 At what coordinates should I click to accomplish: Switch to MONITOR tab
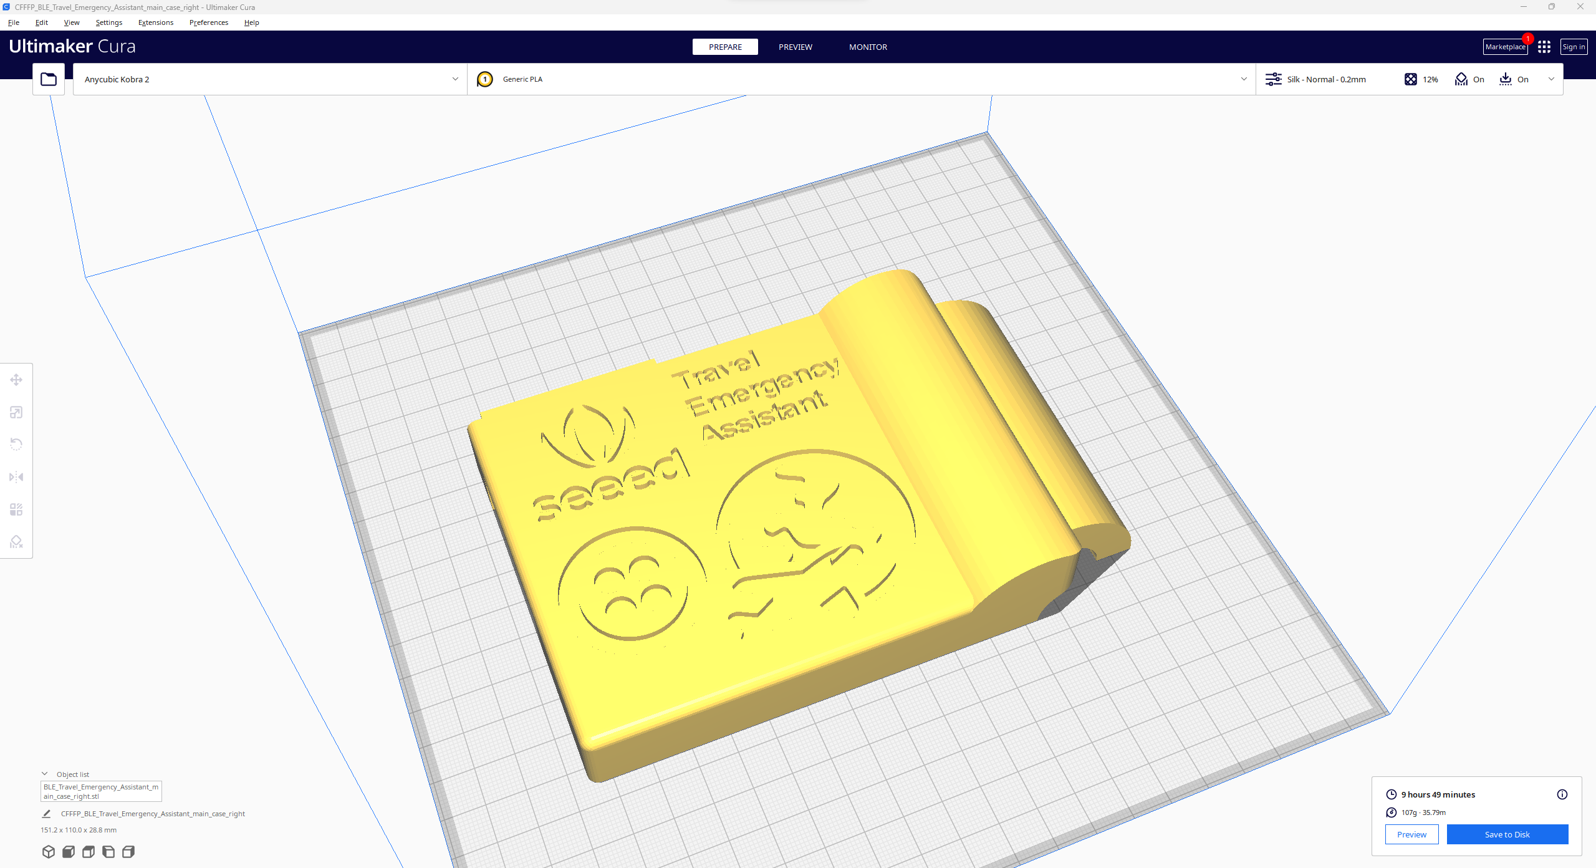click(867, 47)
